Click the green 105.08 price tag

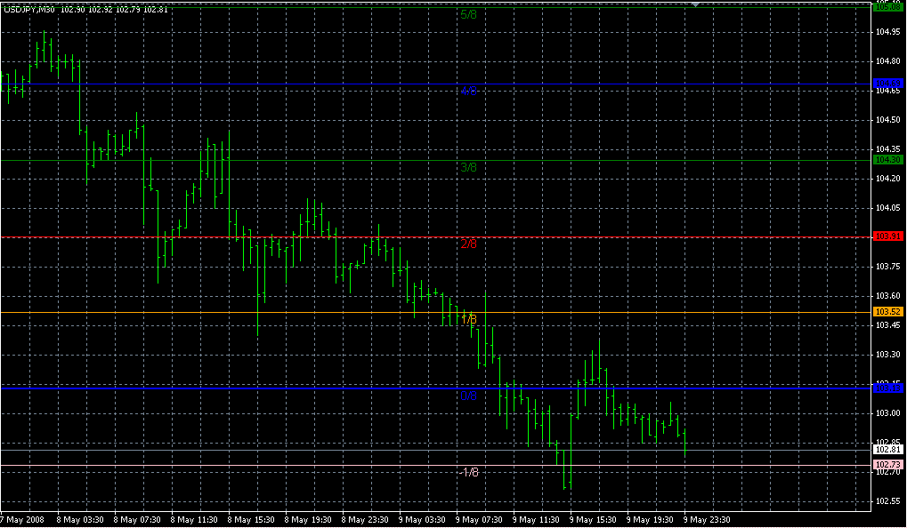(888, 7)
